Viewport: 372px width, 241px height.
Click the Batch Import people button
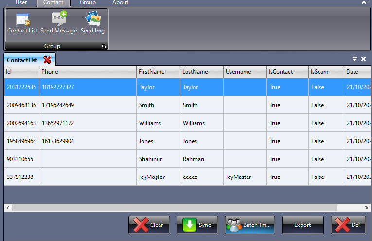click(x=250, y=225)
